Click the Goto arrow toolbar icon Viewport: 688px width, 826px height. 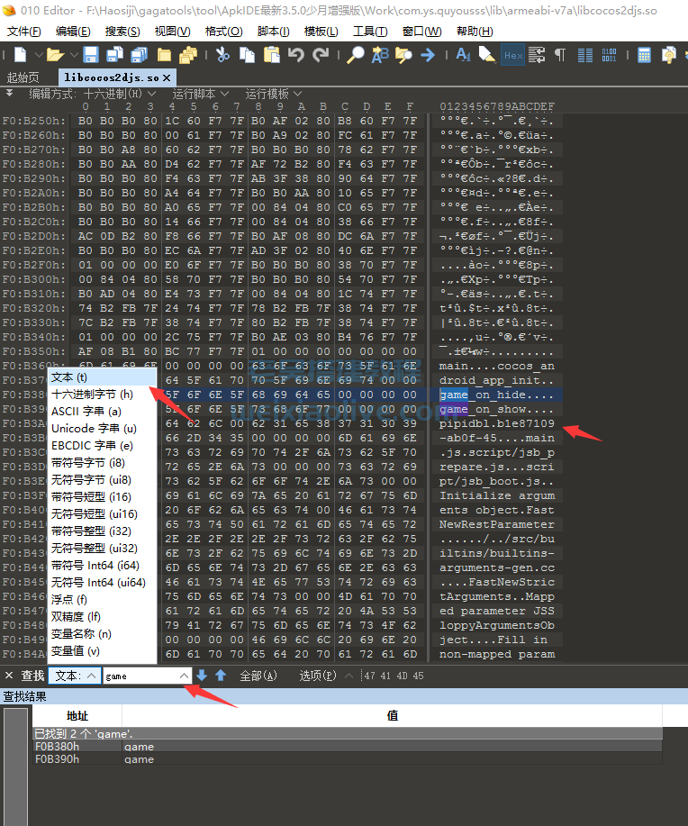pyautogui.click(x=428, y=55)
